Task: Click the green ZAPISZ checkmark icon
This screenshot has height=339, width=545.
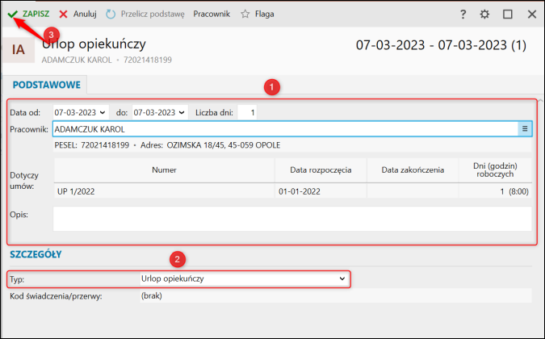Action: pos(13,15)
